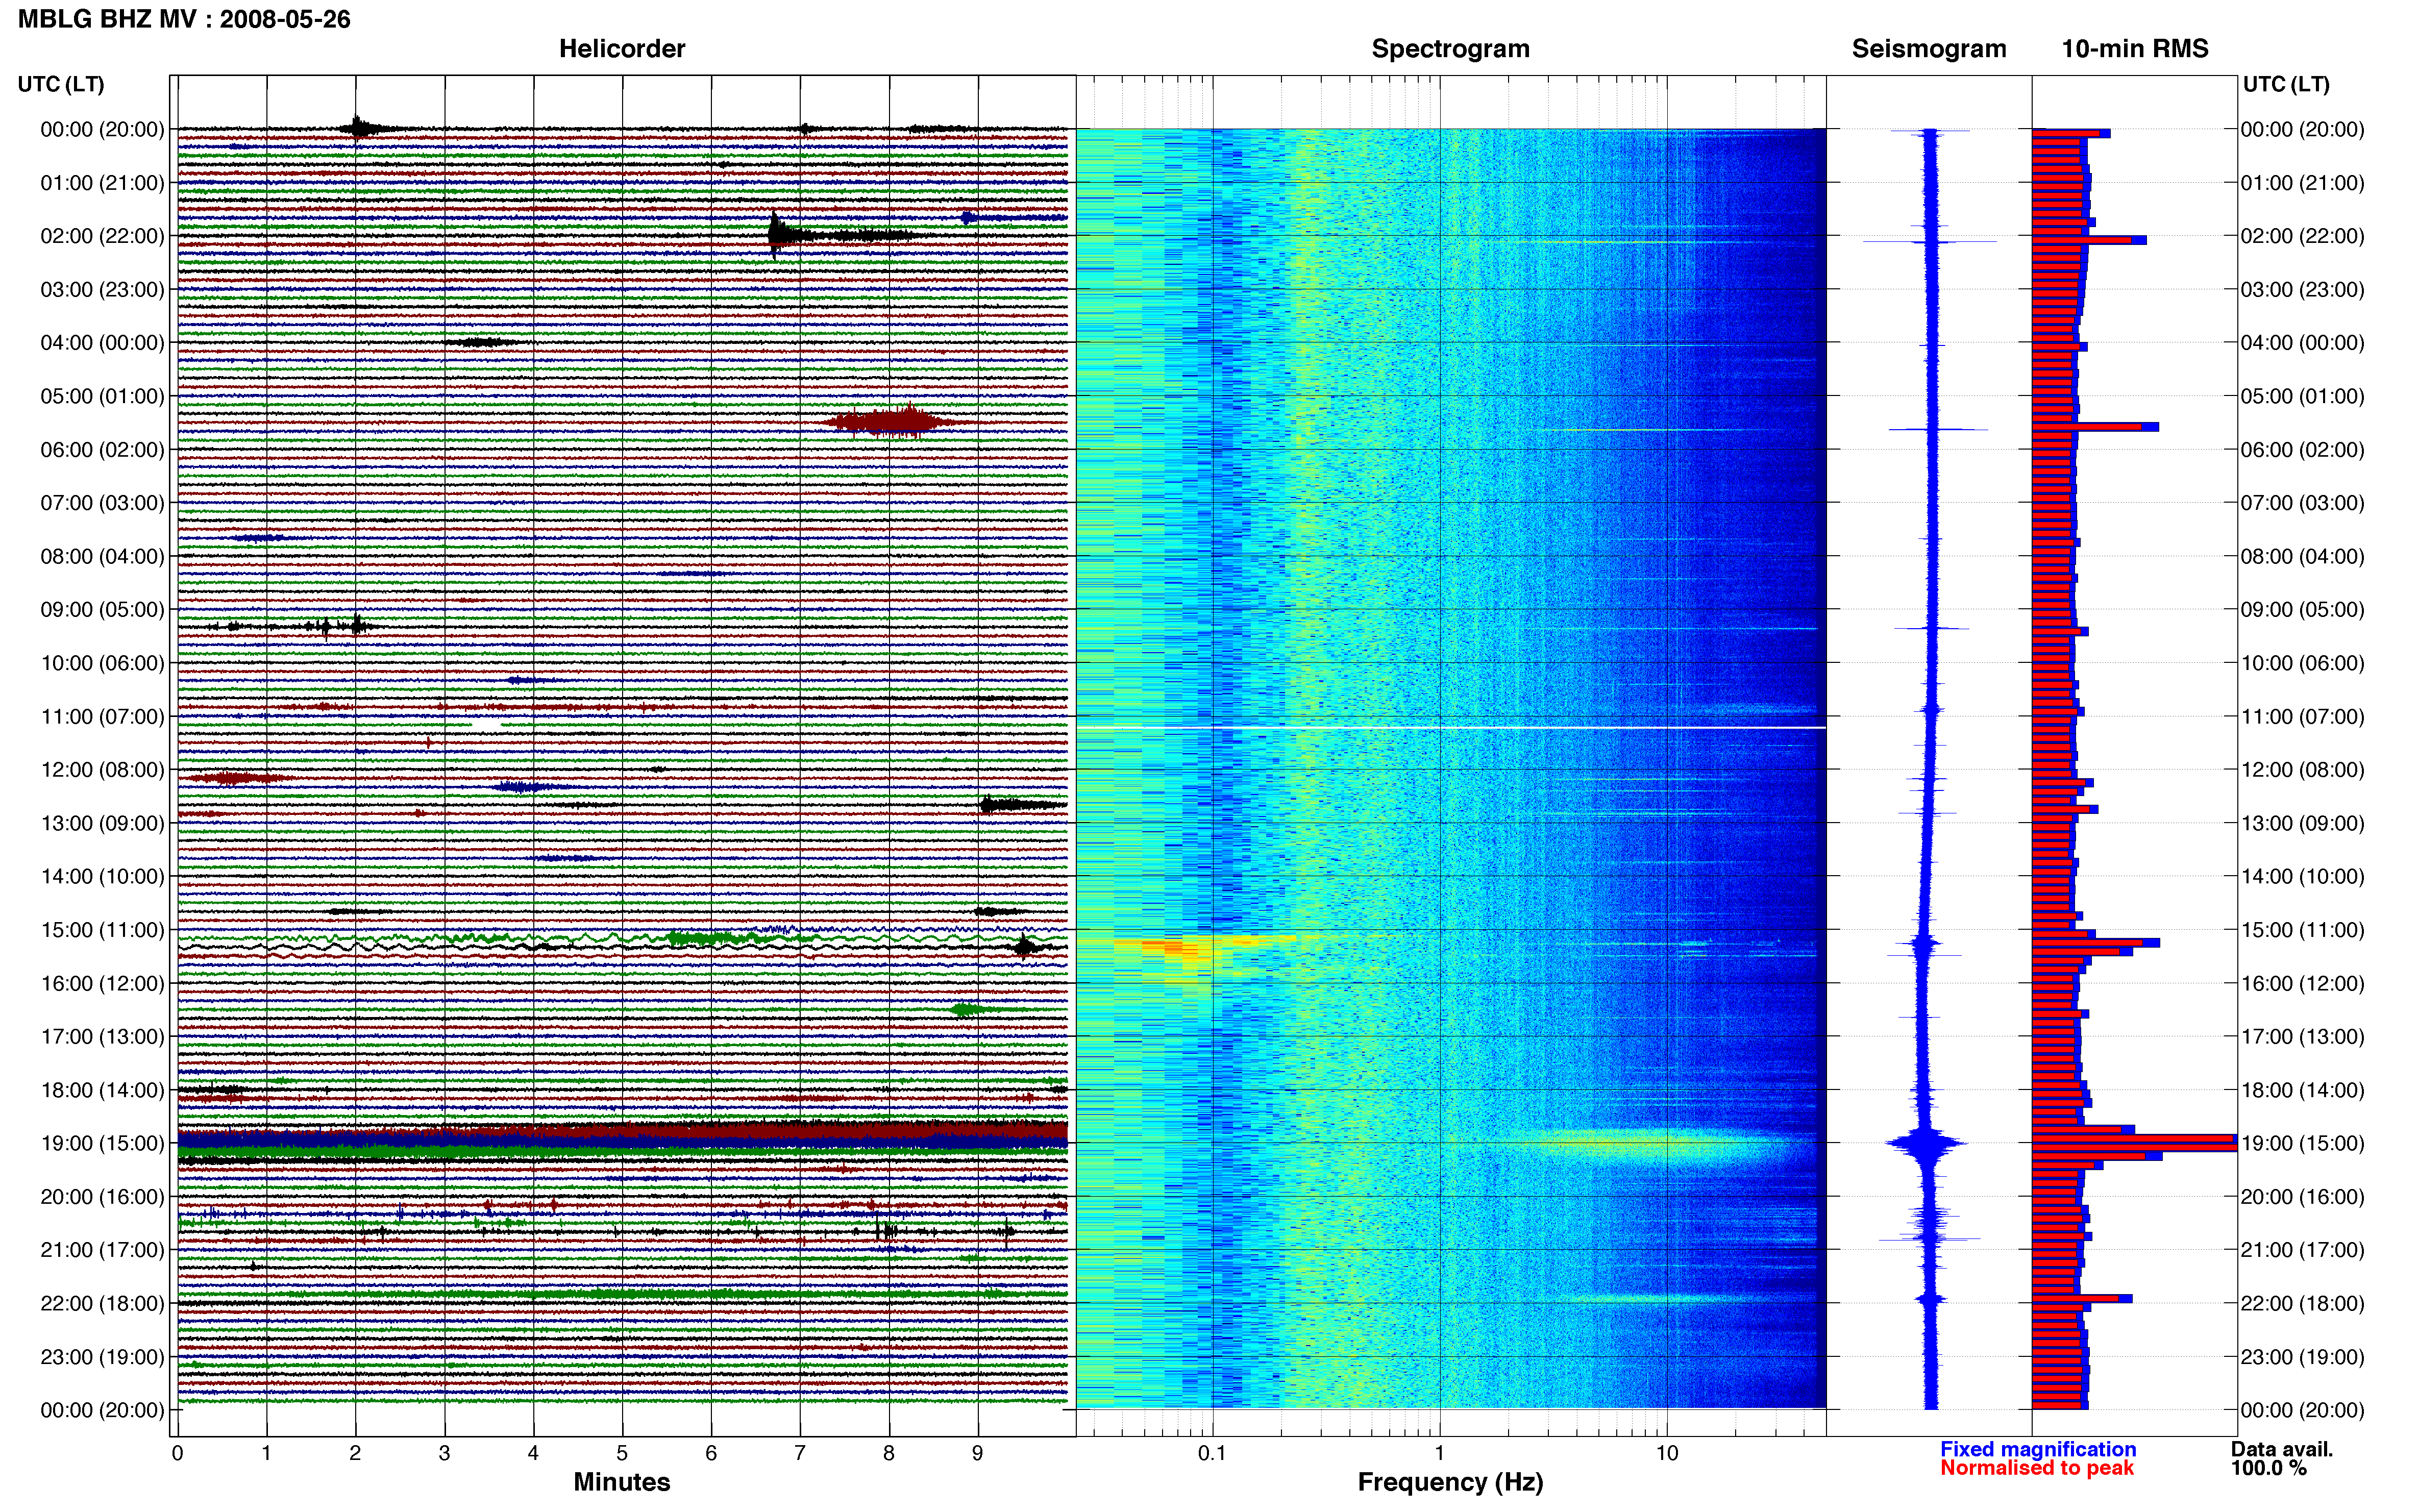
Task: Click the right '06:00 (02:00)' time label
Action: pyautogui.click(x=2302, y=450)
